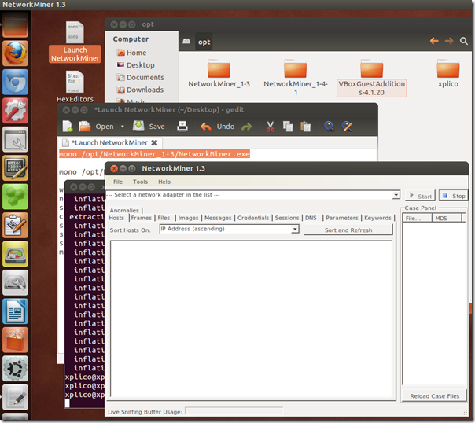Switch to the Credentials tab
475x423 pixels.
point(253,218)
